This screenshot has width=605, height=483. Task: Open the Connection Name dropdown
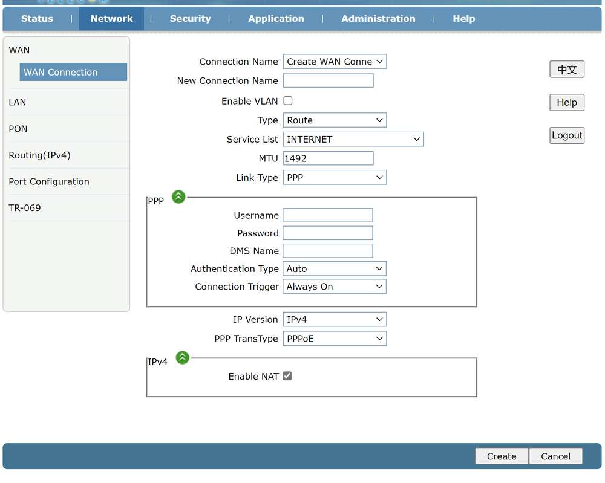tap(335, 62)
